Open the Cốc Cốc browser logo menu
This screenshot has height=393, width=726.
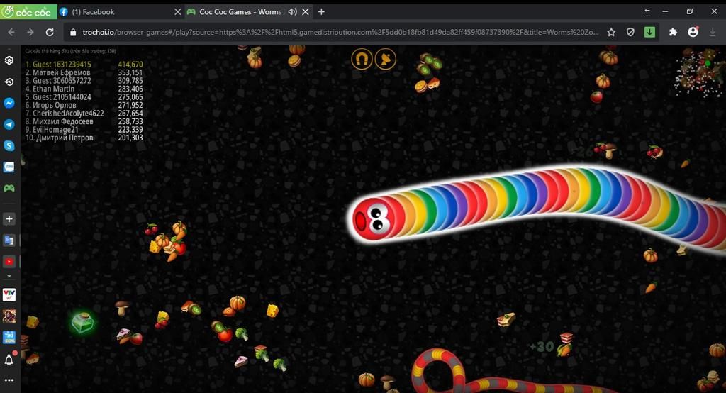point(28,11)
